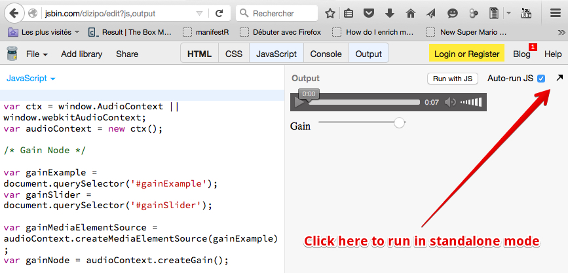This screenshot has height=273, width=568.
Task: Open the manifestR bookmark
Action: coord(206,32)
